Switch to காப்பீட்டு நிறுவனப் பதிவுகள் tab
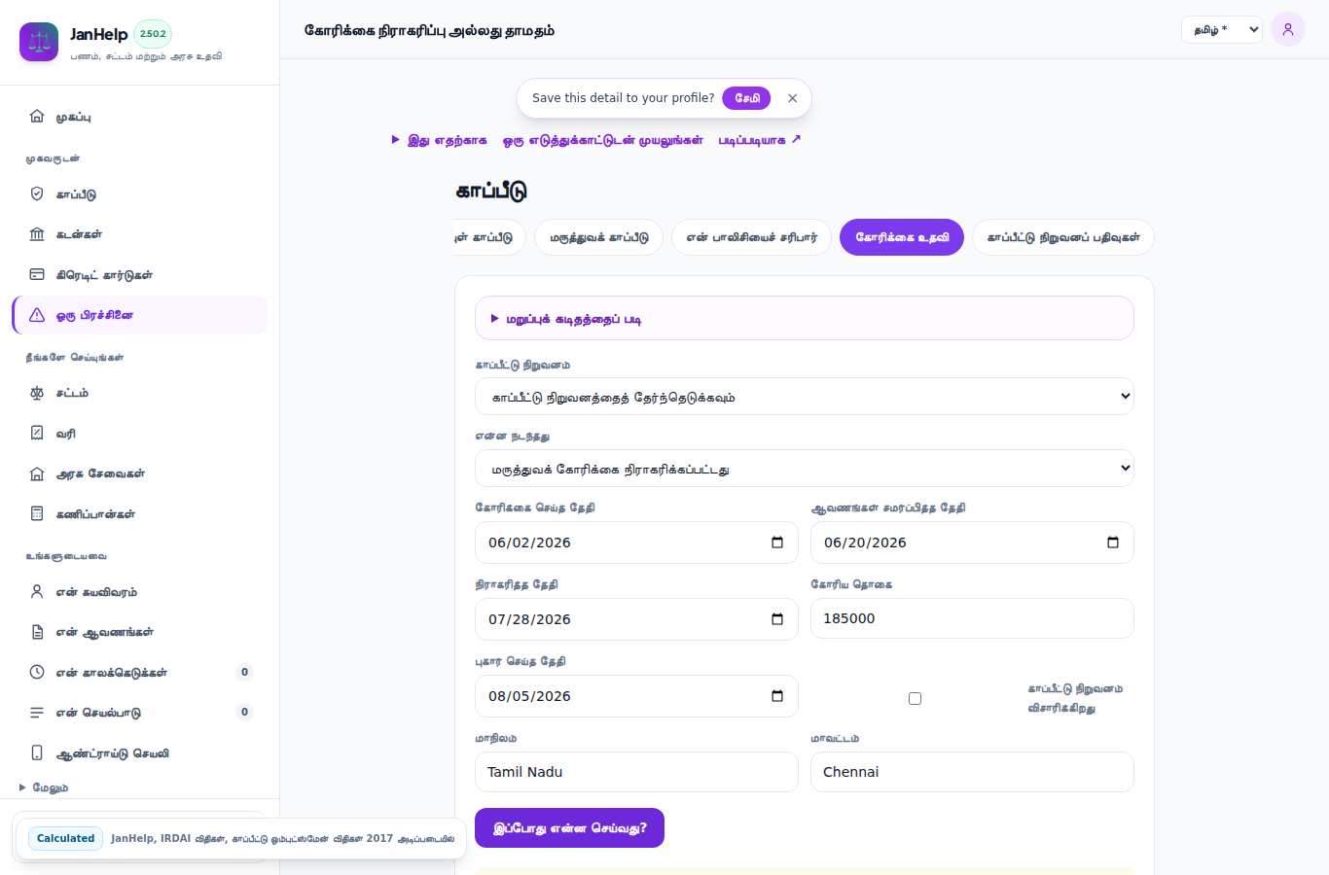 tap(1063, 237)
